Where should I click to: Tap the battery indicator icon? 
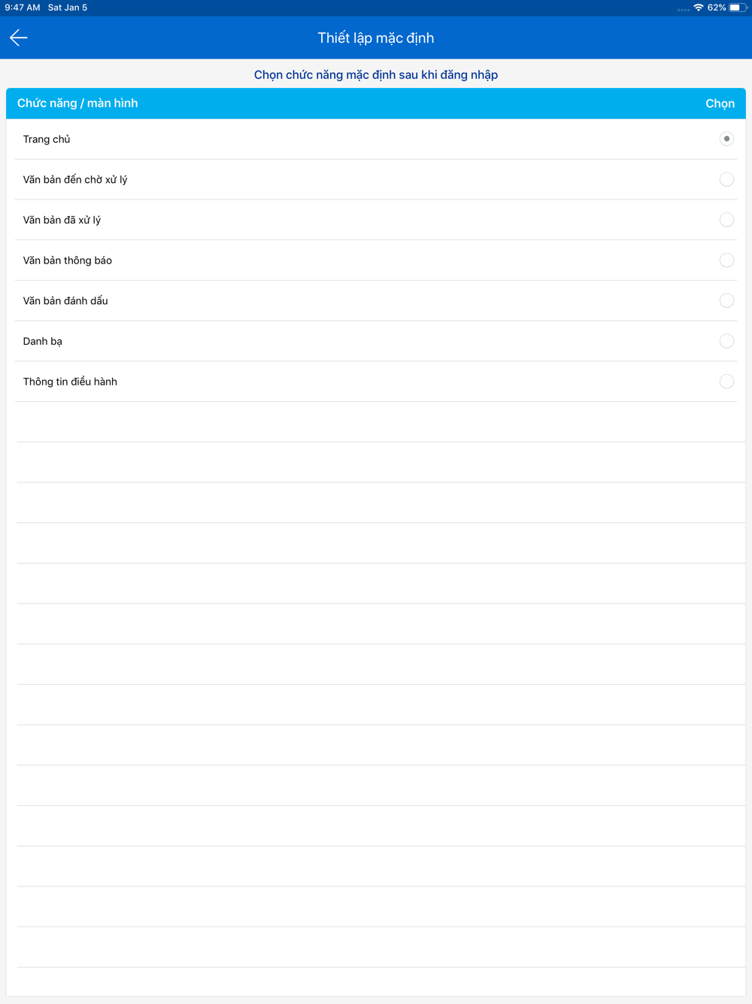click(x=738, y=8)
